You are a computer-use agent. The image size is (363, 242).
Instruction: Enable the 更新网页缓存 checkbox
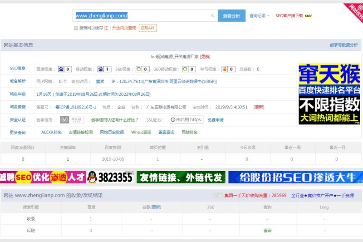tap(76, 28)
